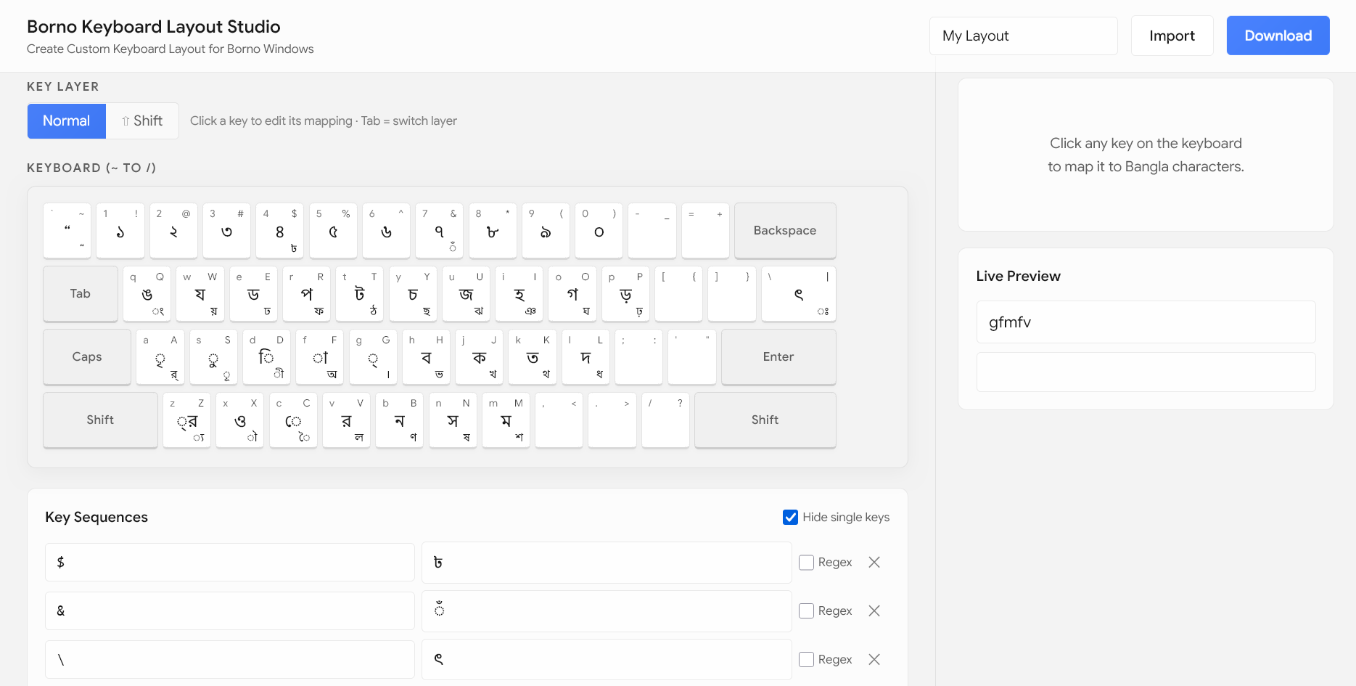Screen dimensions: 1356x686
Task: Select the e key mapped to ড
Action: point(253,294)
